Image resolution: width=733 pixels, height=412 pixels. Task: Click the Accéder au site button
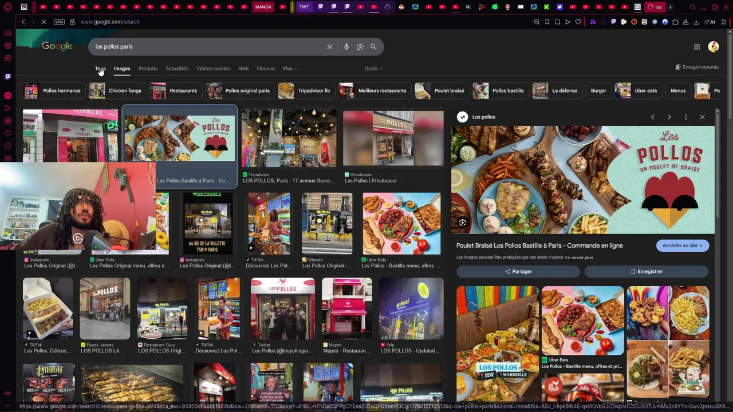point(682,246)
